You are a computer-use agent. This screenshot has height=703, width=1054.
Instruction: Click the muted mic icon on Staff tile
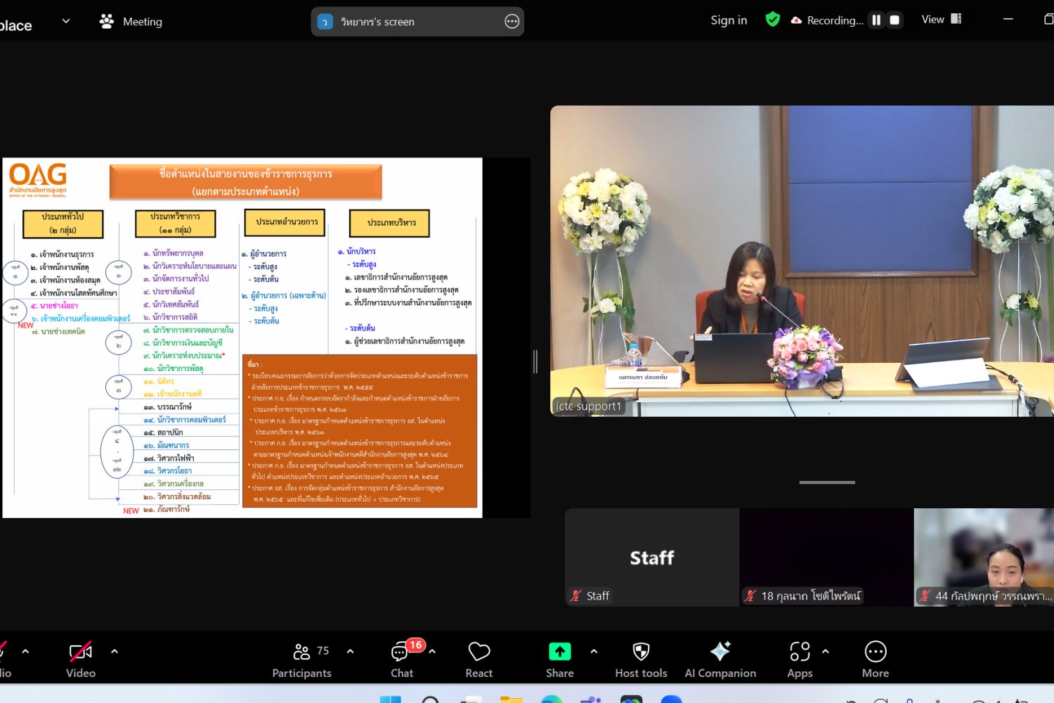tap(576, 596)
